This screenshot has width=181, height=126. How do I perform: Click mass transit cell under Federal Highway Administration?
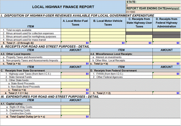[167, 40]
